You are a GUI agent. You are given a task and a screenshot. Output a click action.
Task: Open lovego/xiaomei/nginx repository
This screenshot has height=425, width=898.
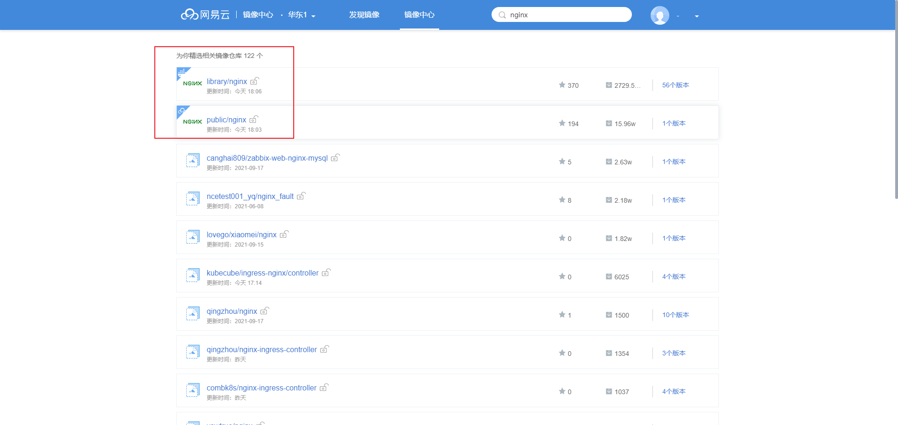242,234
